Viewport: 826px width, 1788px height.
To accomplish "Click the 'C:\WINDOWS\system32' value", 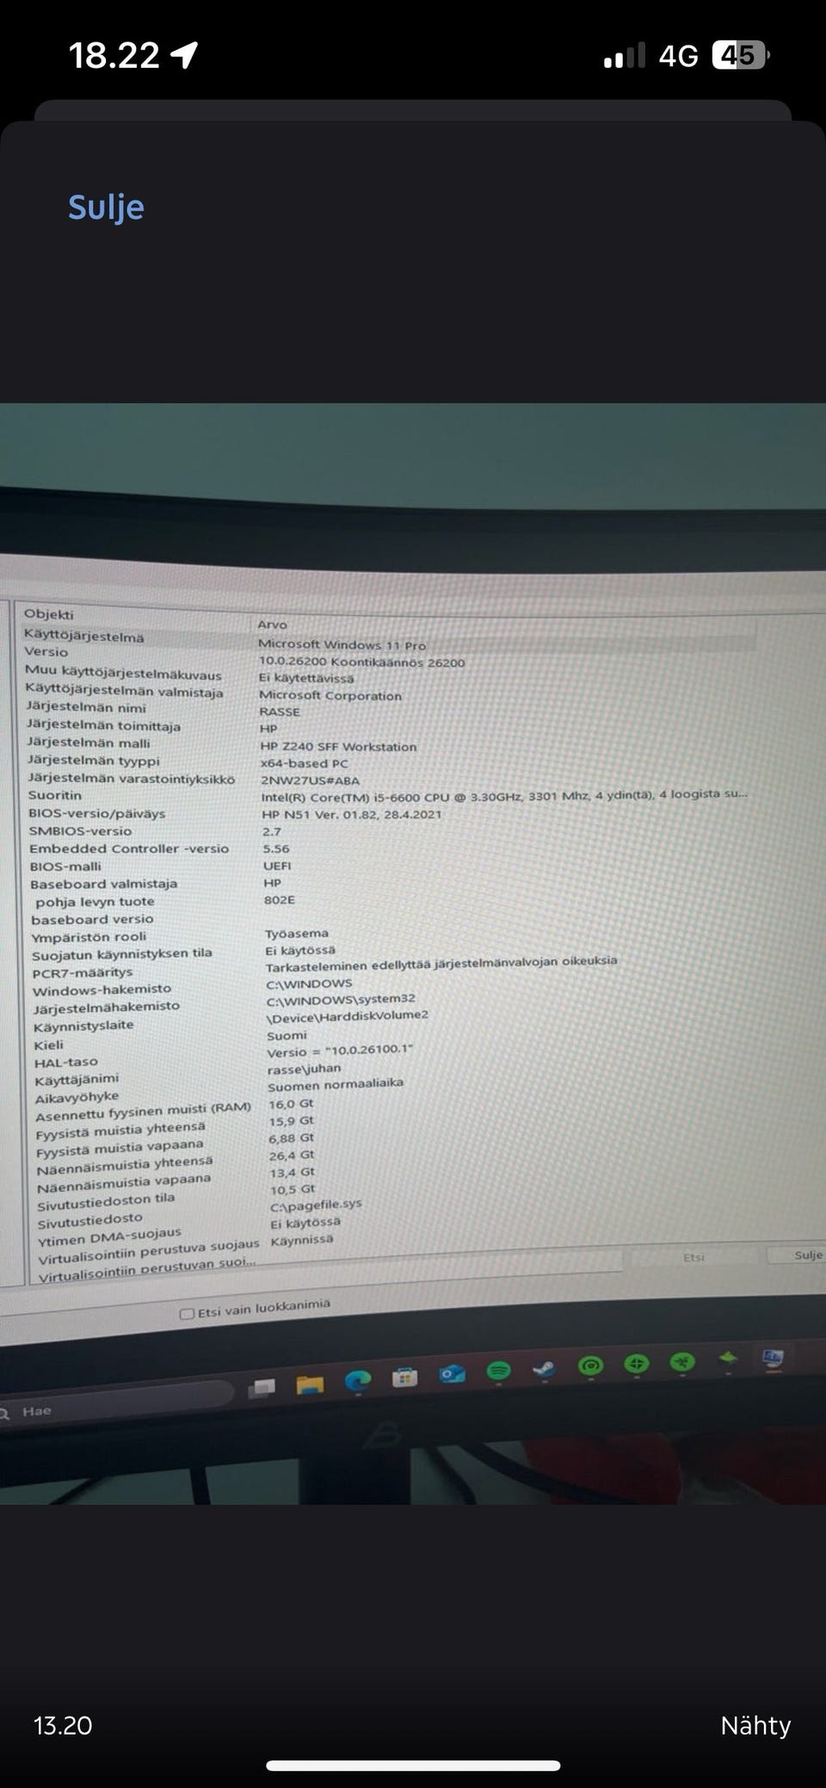I will (x=341, y=999).
